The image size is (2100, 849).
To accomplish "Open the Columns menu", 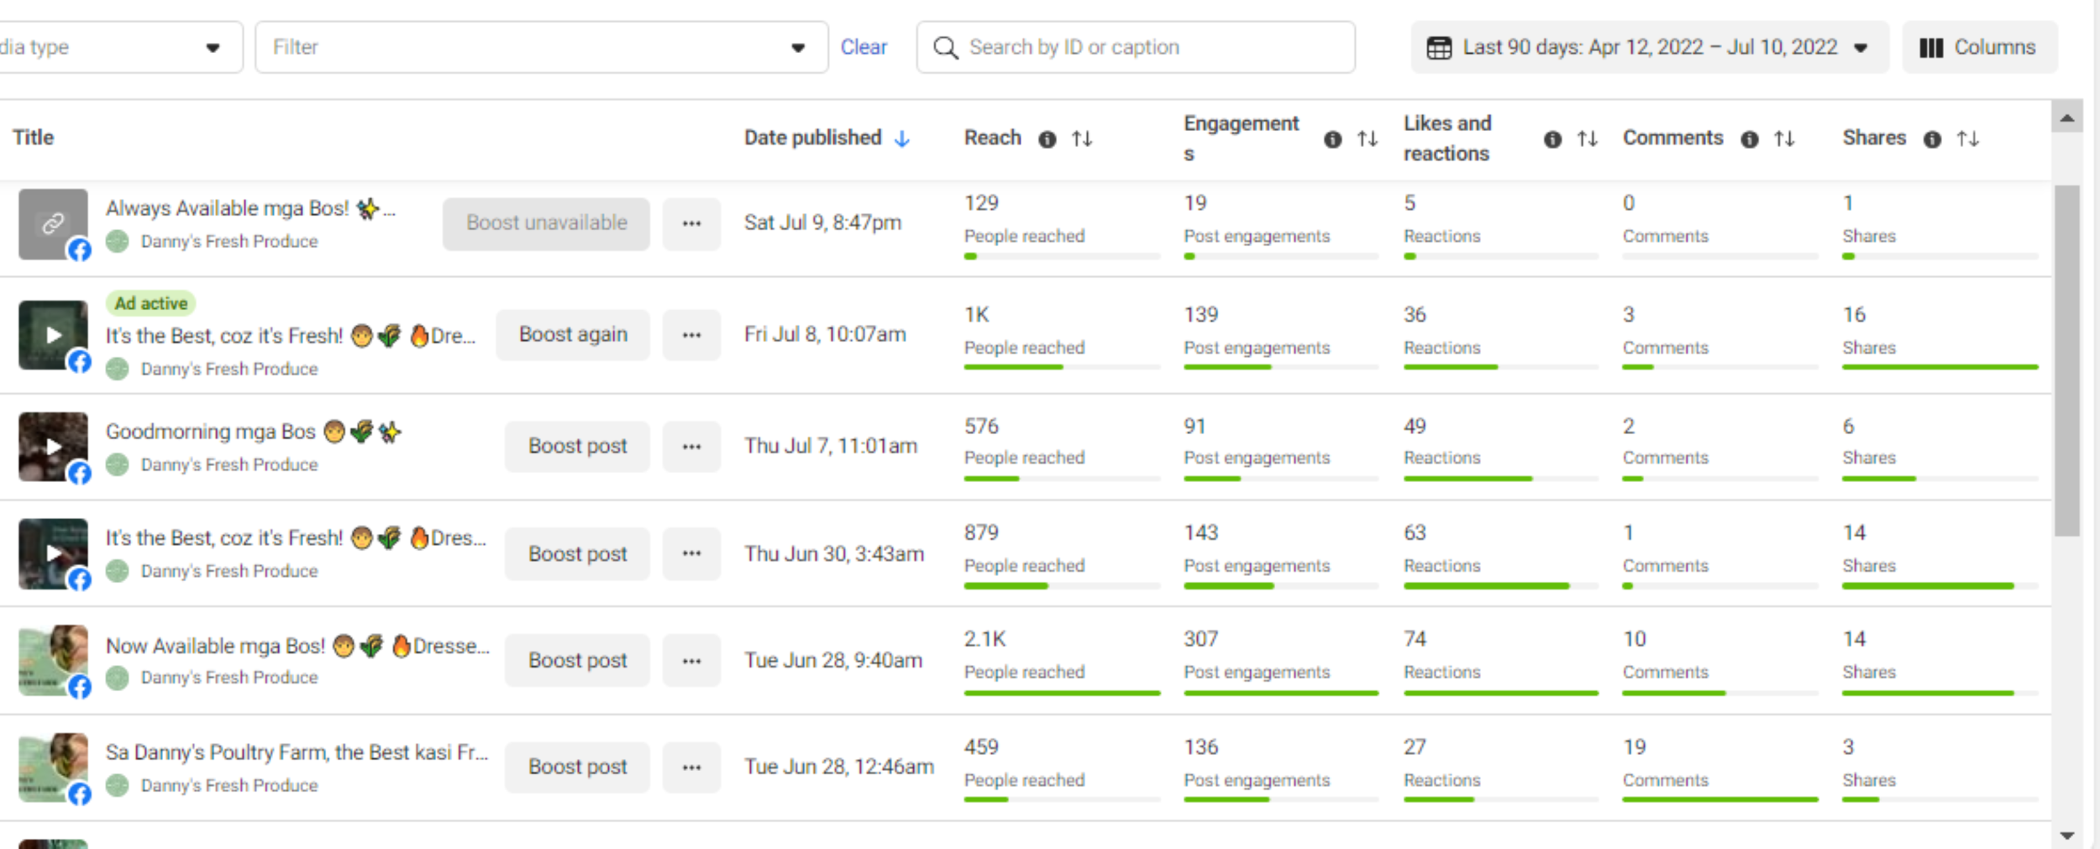I will pos(1978,47).
